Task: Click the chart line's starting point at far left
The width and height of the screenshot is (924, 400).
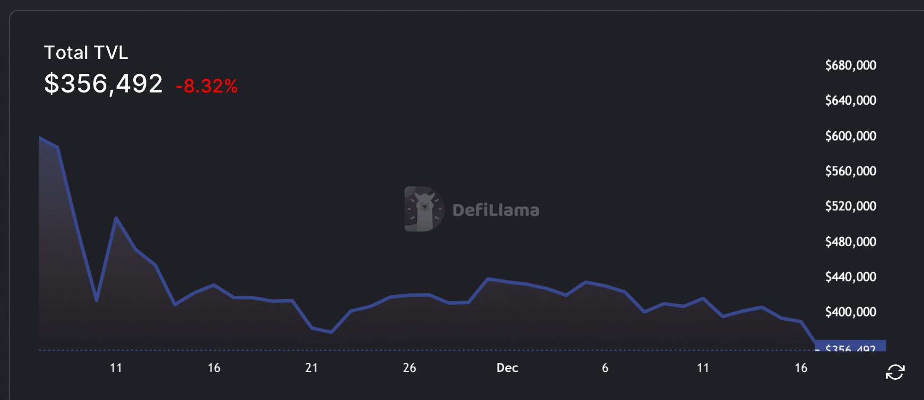Action: click(40, 138)
